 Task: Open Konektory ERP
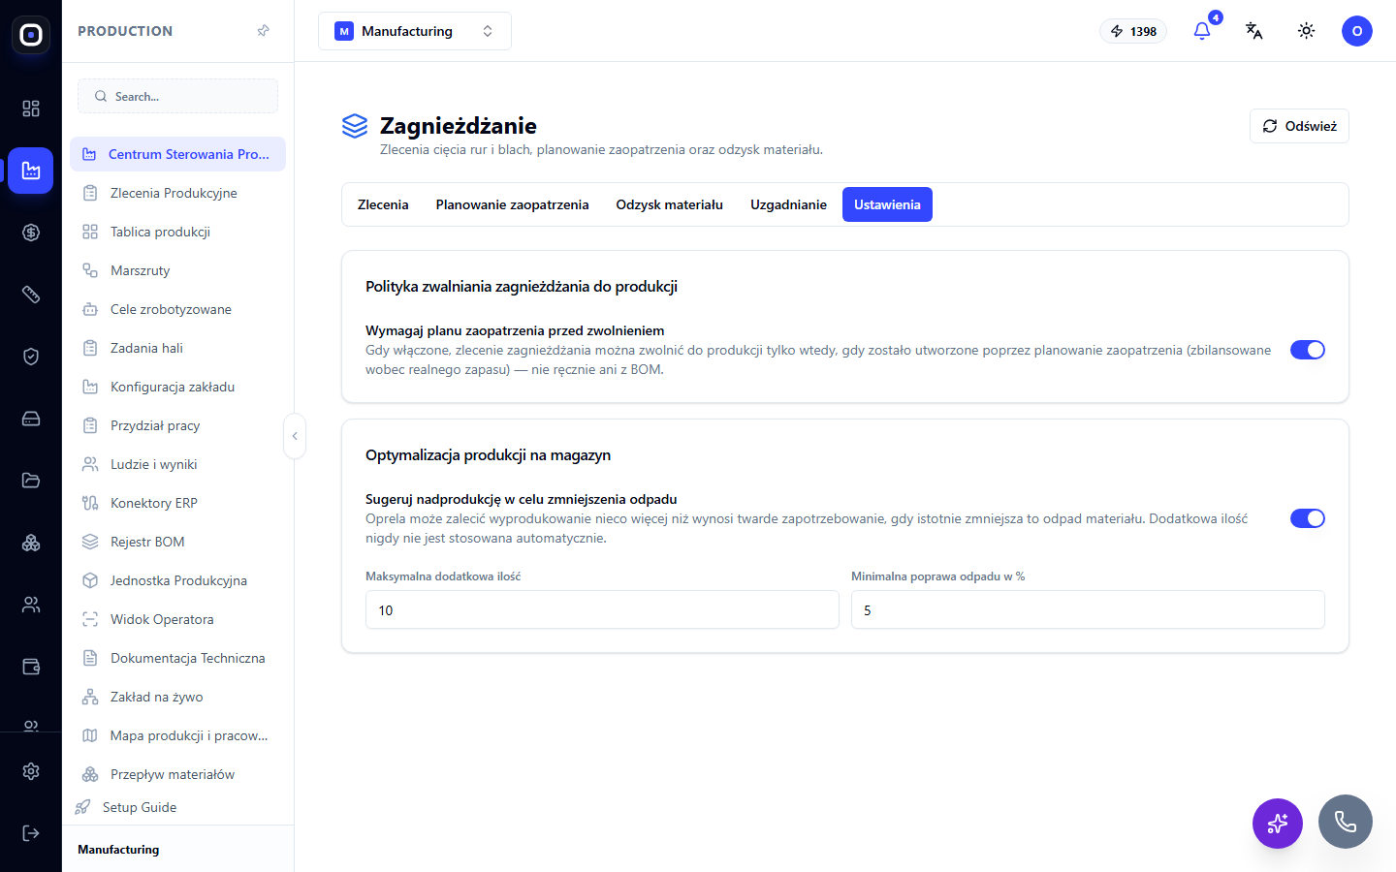177,503
